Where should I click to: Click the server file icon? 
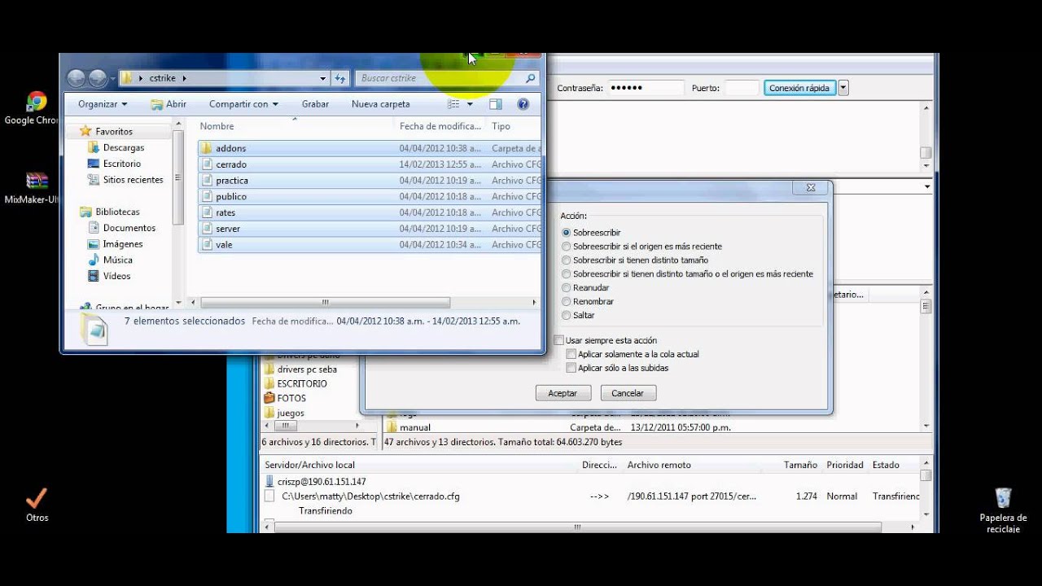[207, 229]
